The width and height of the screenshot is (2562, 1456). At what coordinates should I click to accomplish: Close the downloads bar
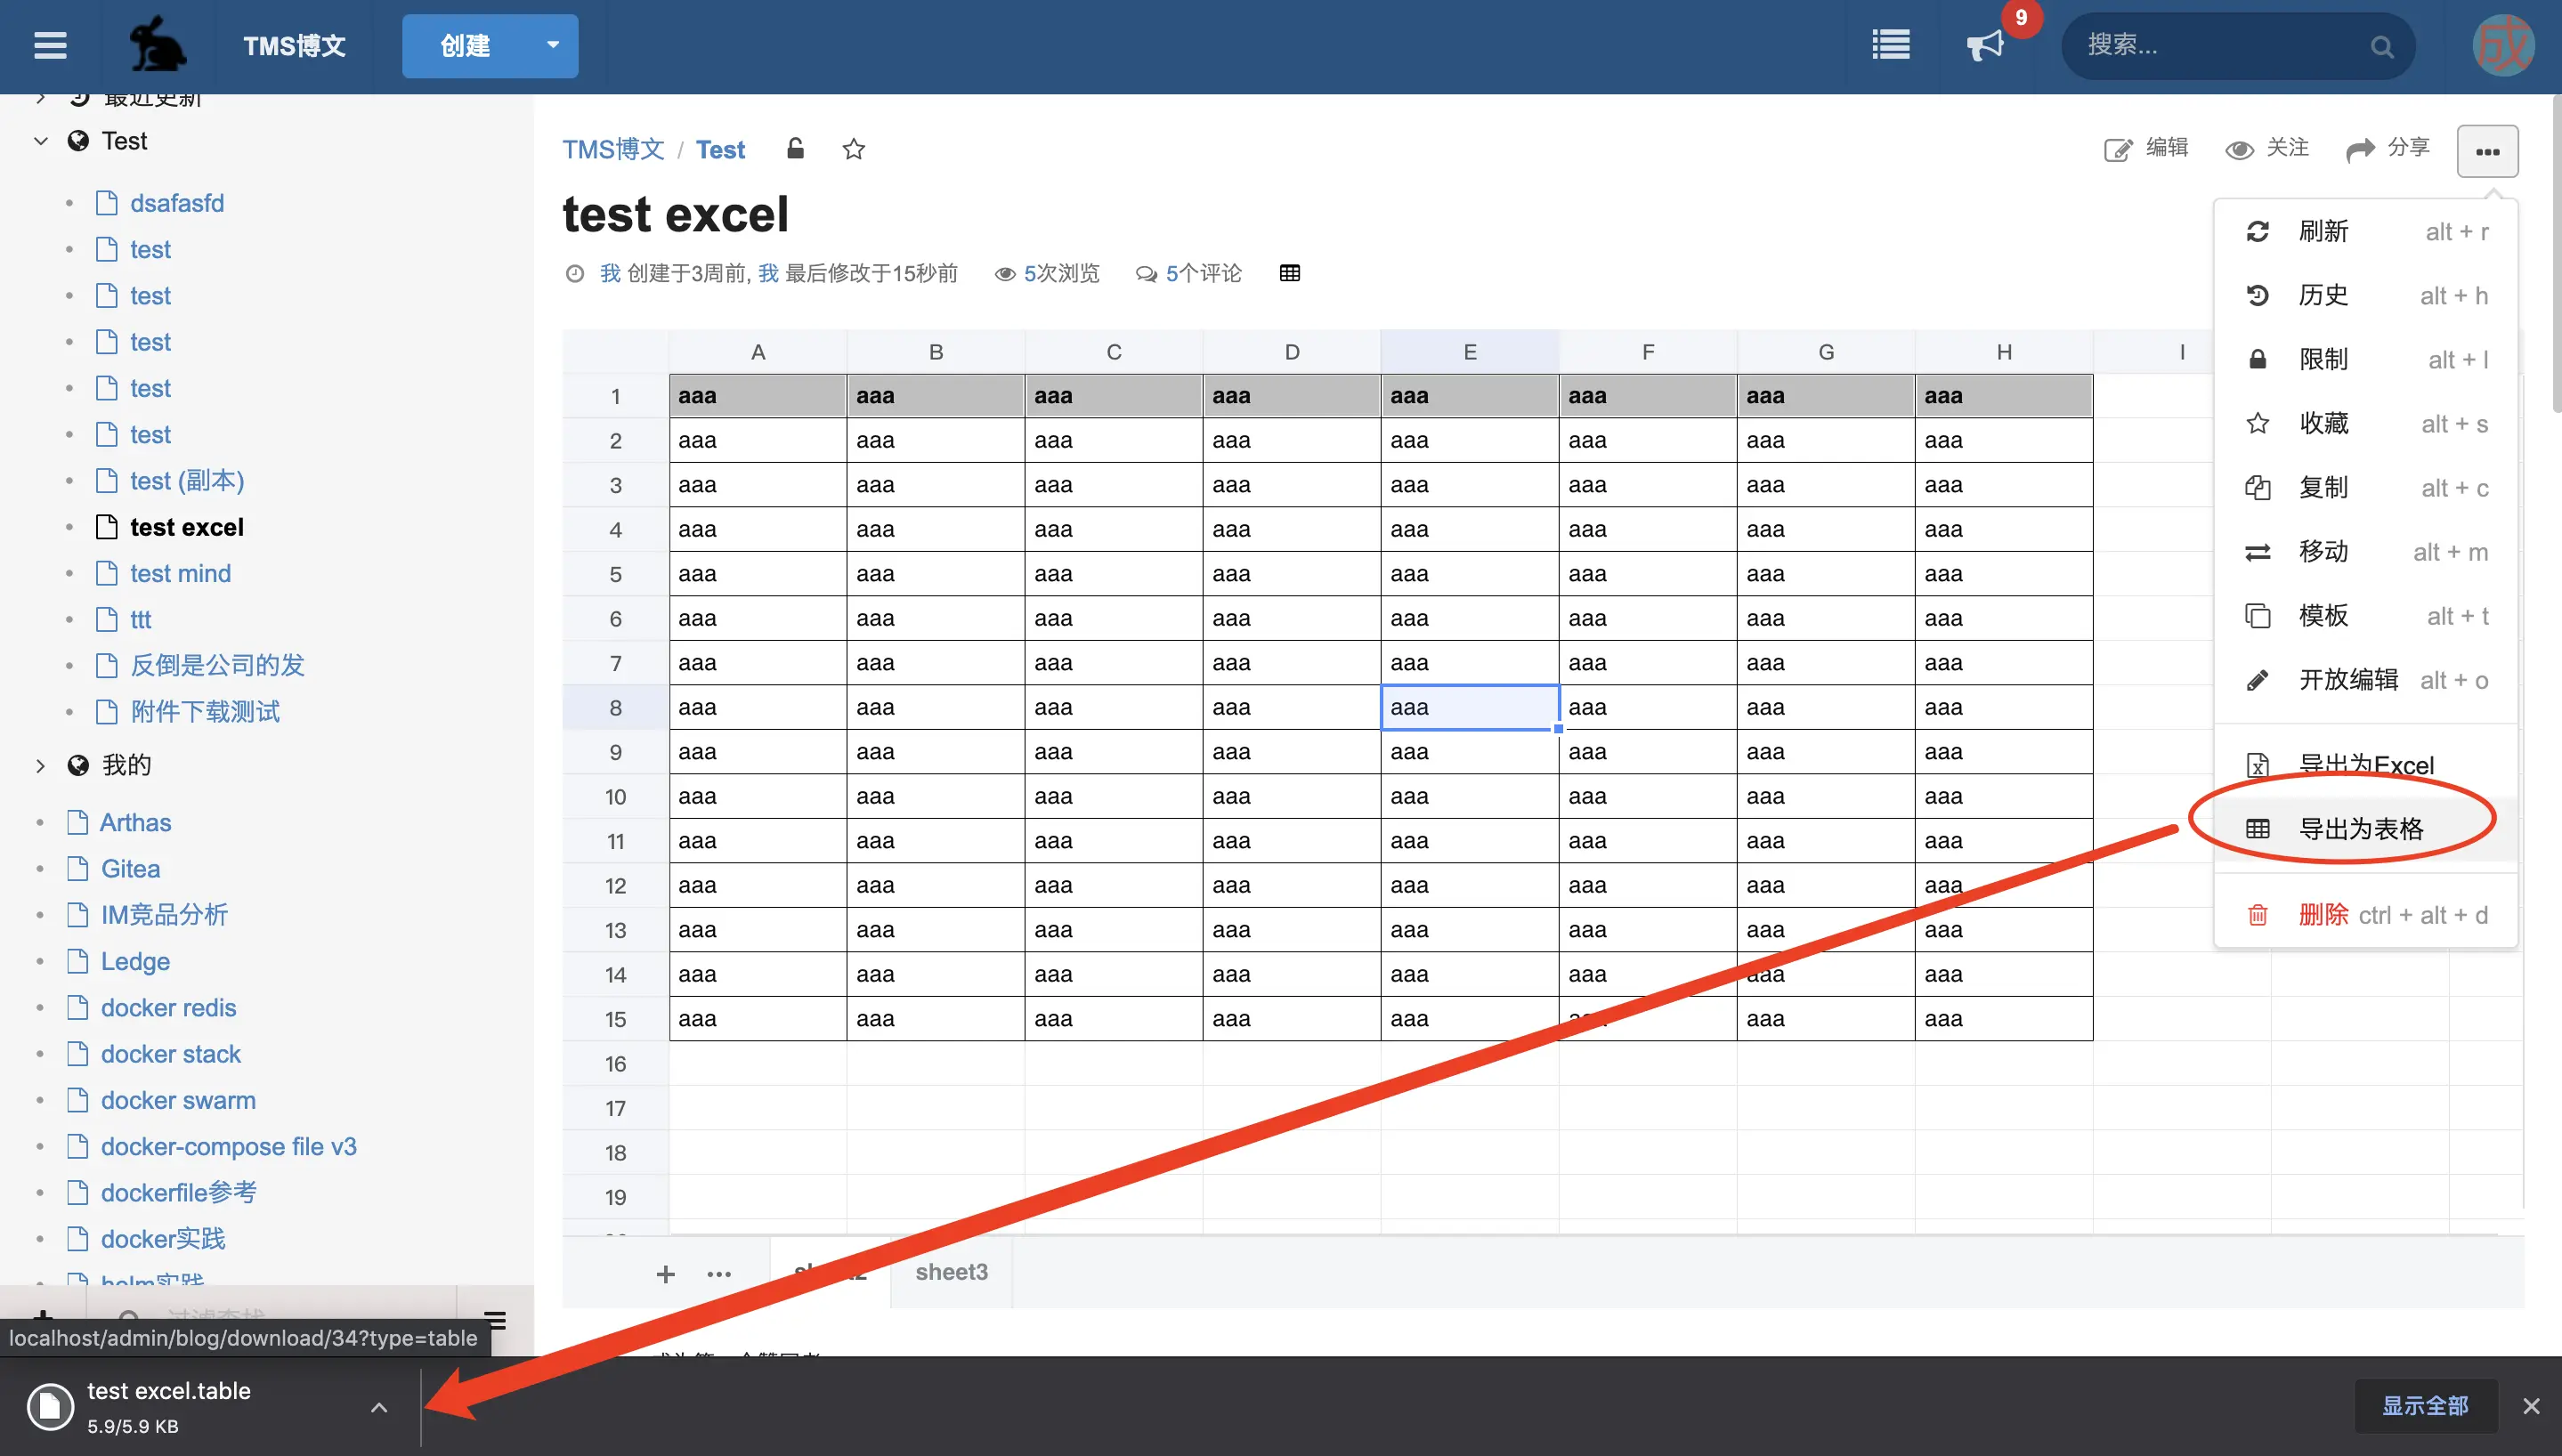2531,1406
